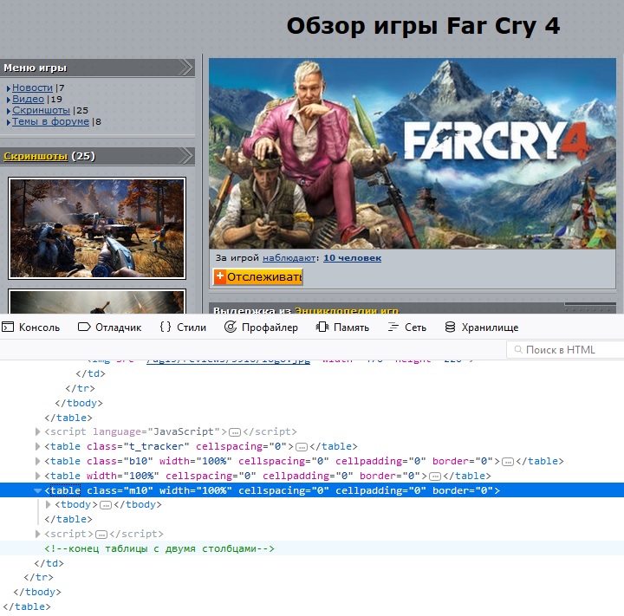This screenshot has height=616, width=624.
Task: Click the debugger icon beside Отладчик
Action: coord(84,327)
